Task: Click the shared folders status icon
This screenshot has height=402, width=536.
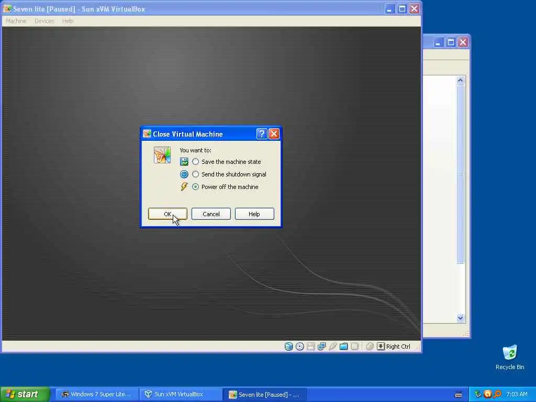Action: [x=343, y=347]
